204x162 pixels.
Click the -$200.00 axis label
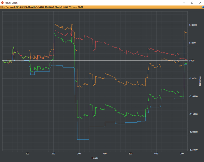(193, 132)
